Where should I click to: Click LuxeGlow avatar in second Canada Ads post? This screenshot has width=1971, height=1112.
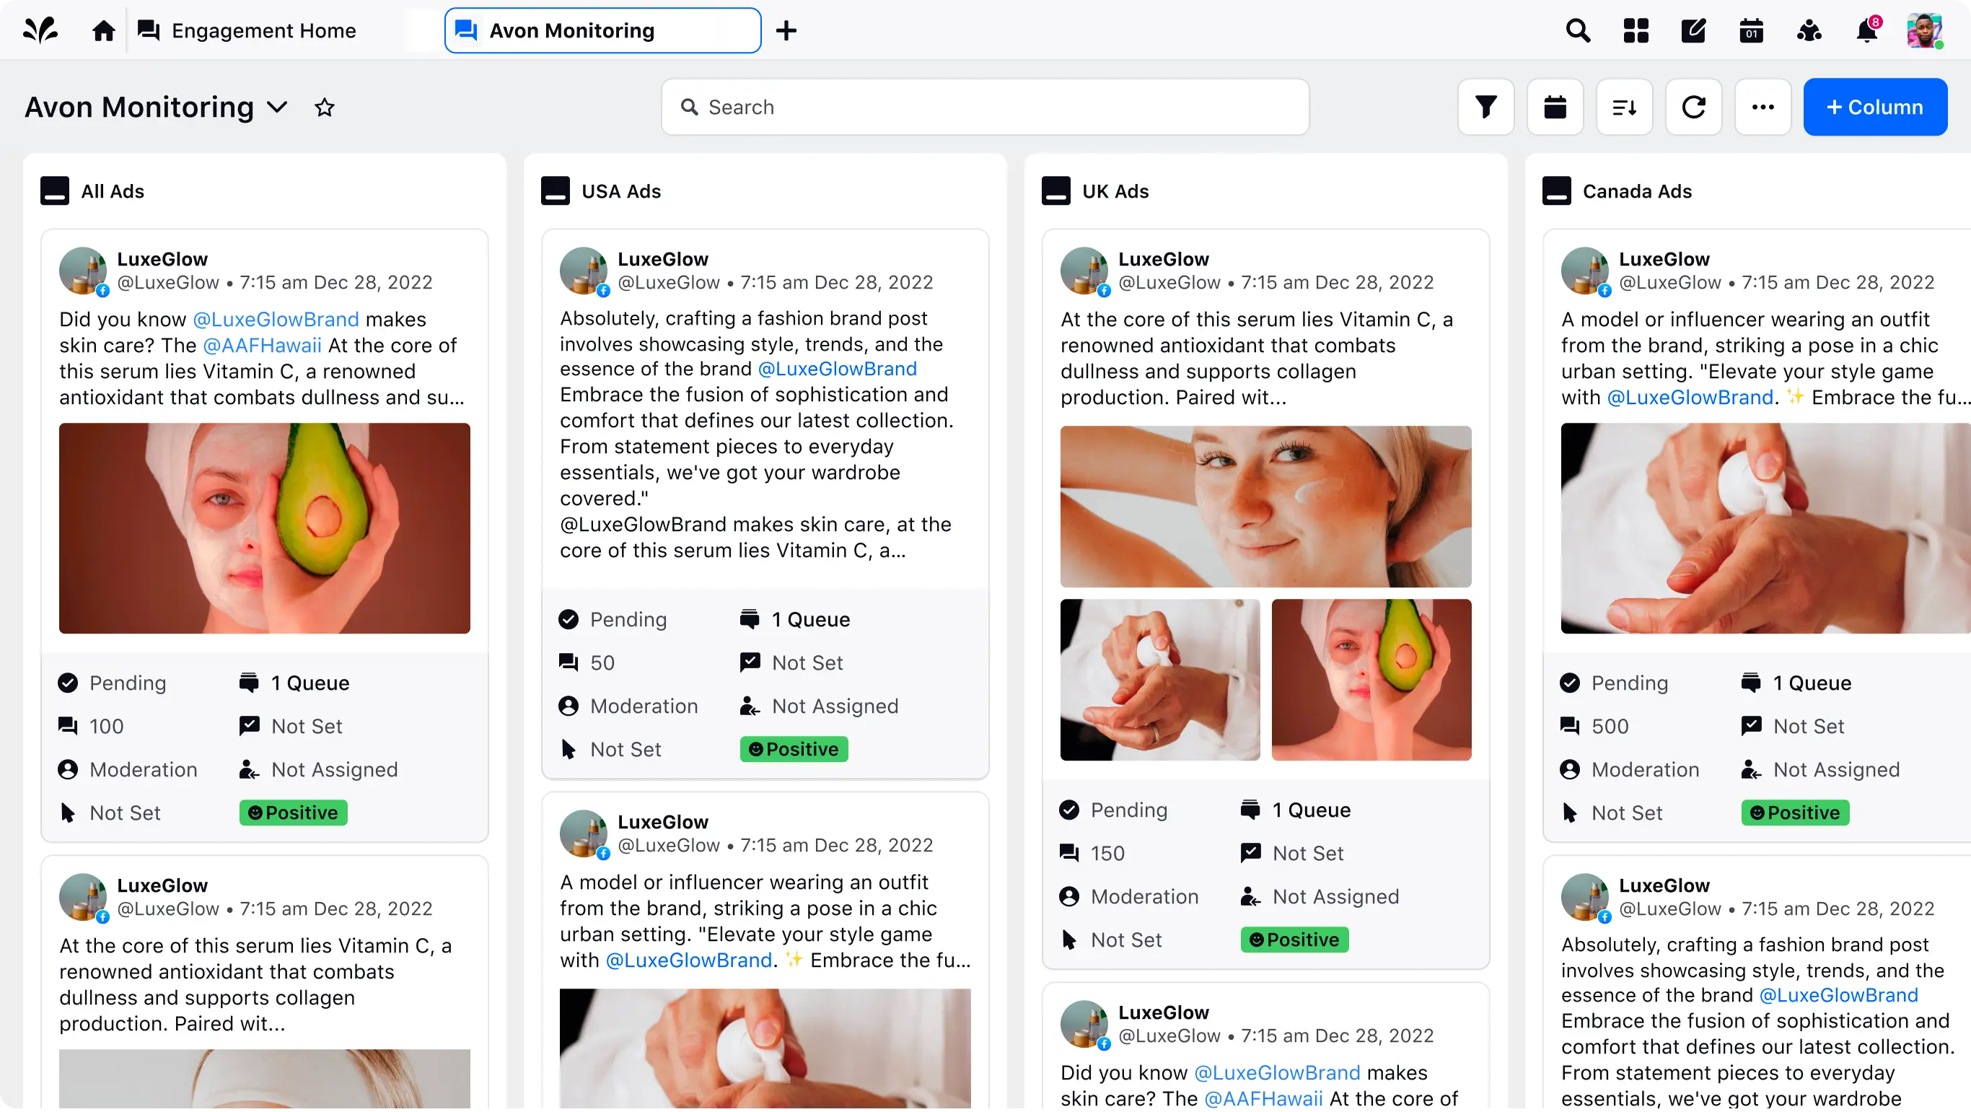[x=1584, y=898]
